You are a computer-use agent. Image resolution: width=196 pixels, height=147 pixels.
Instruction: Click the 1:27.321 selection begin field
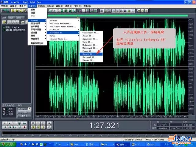(x=163, y=125)
